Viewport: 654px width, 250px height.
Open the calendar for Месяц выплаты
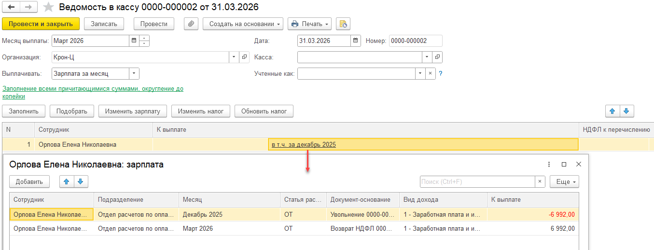coord(133,41)
